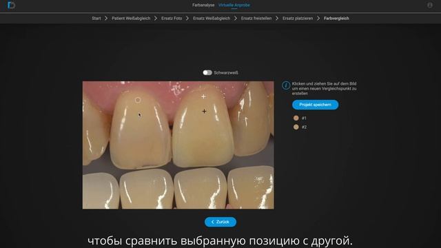Open the Ersatz Foto step

coord(172,19)
